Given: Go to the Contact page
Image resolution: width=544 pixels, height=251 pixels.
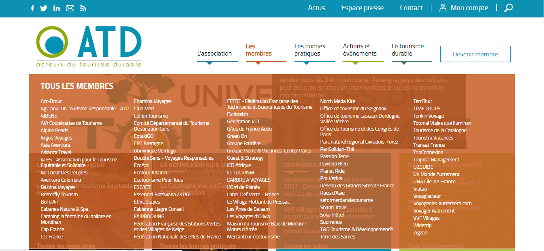Looking at the screenshot, I should (x=411, y=8).
